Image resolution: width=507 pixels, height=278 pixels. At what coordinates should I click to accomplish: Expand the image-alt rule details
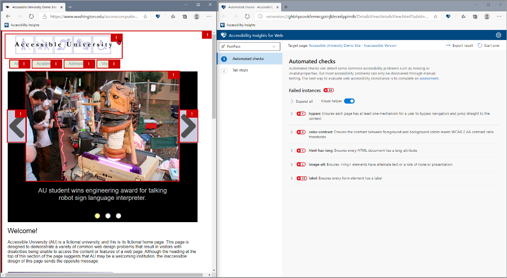(291, 164)
